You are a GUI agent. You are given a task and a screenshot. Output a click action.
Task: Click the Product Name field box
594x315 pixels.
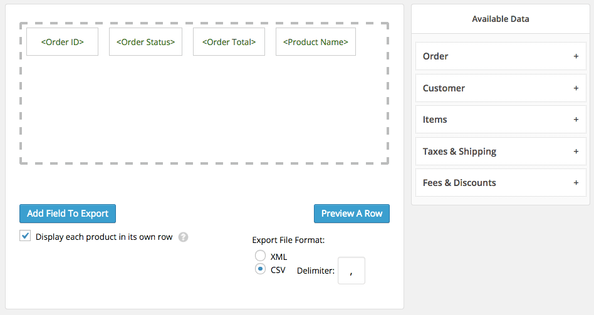click(315, 42)
